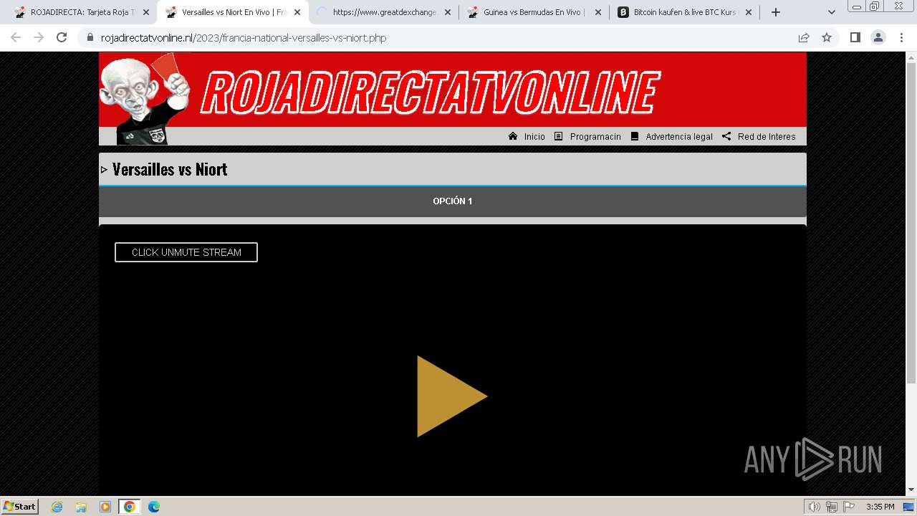Click the referee mascot image
Screen dimensions: 917x516
point(145,99)
